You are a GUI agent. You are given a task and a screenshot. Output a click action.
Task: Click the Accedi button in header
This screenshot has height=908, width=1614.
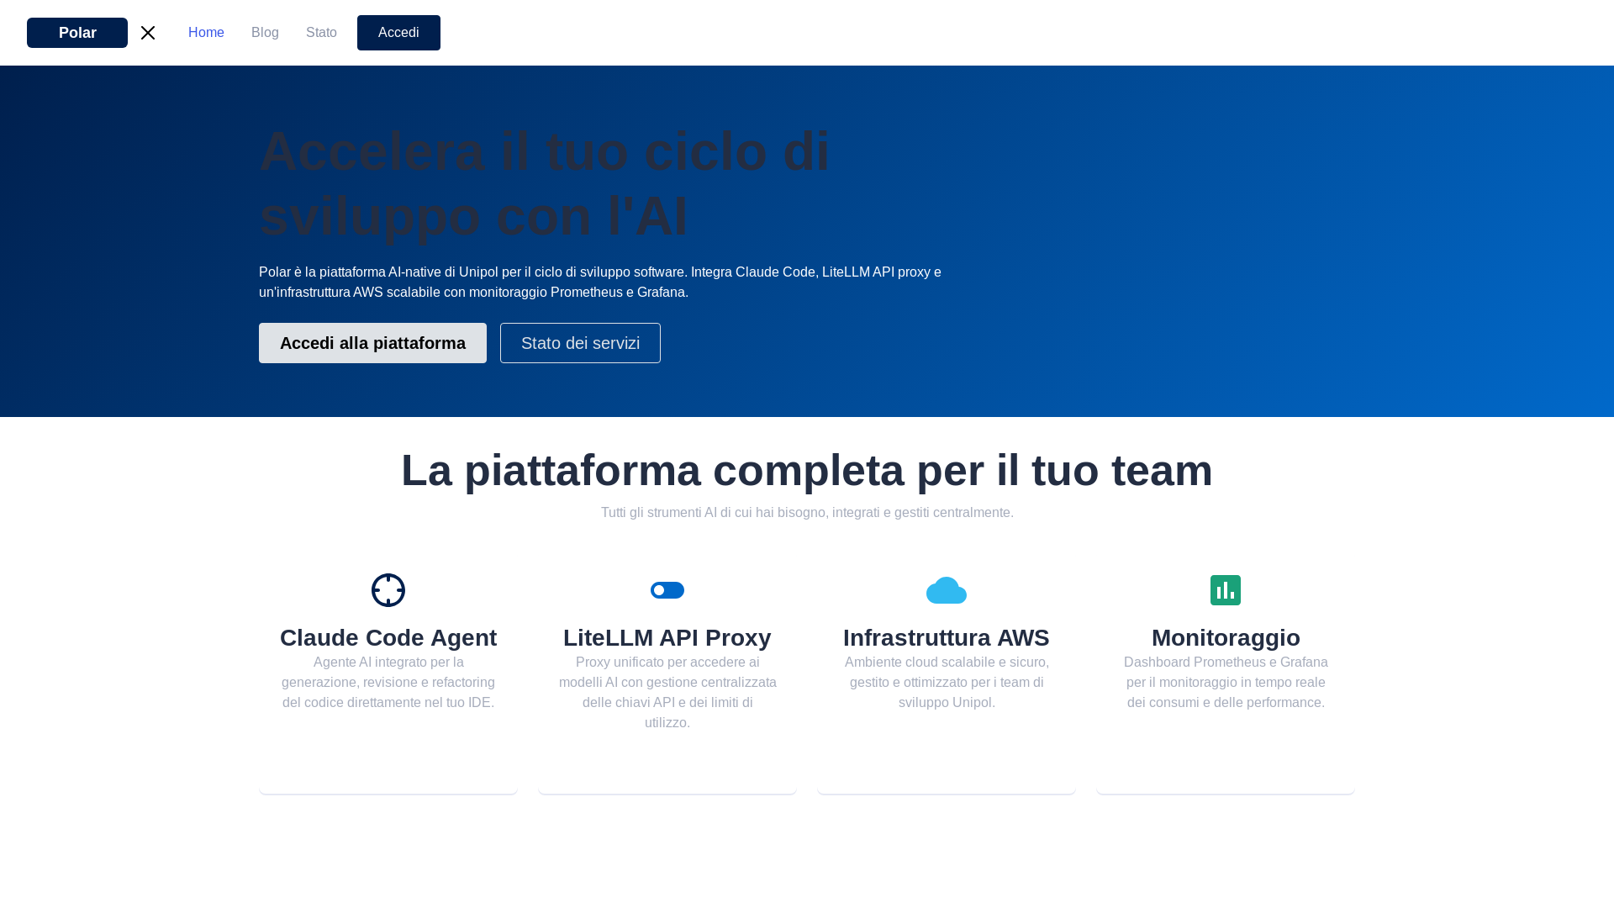coord(398,33)
